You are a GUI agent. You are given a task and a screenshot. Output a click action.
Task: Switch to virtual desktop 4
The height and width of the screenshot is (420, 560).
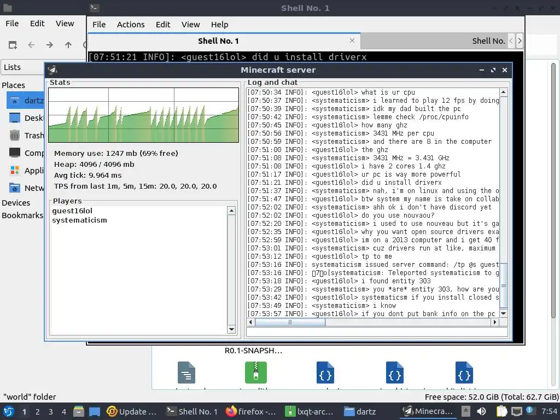pyautogui.click(x=63, y=412)
